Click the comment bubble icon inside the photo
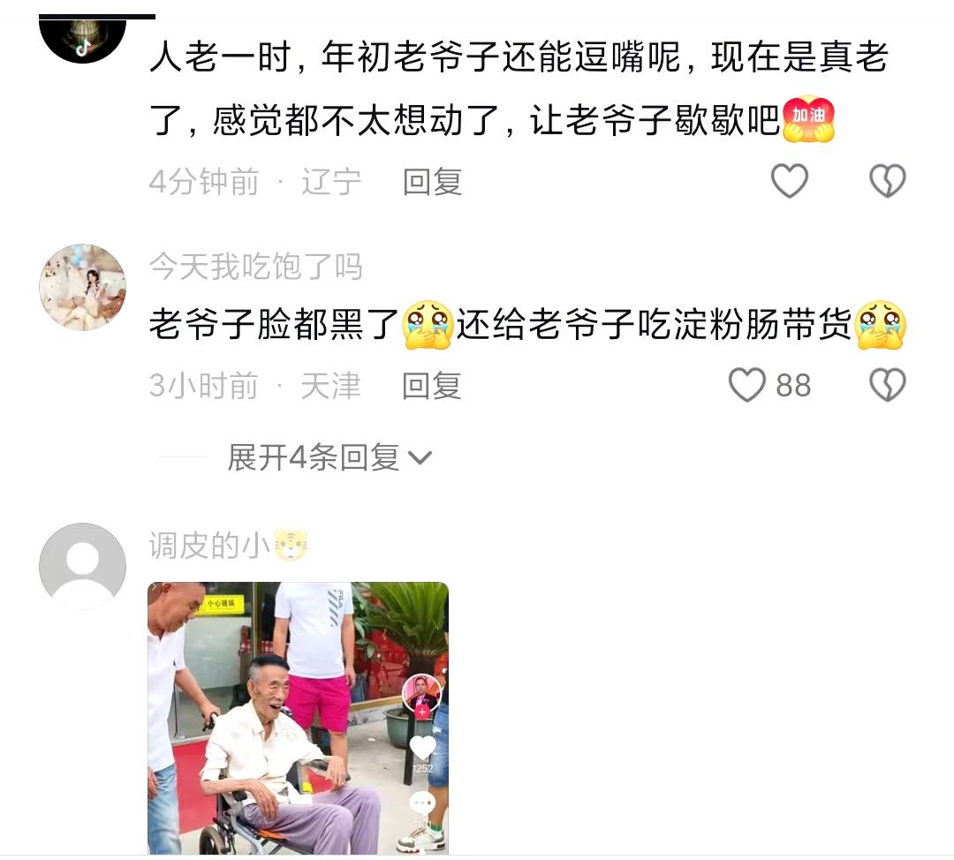Viewport: 954px width, 860px height. click(422, 804)
